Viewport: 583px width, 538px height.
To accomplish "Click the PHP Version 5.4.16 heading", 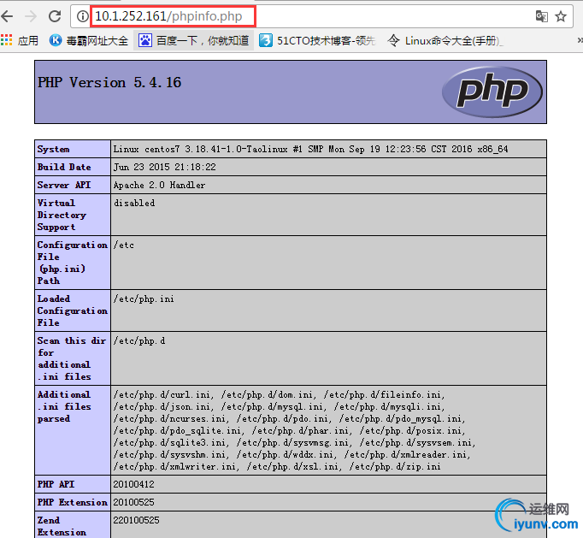I will [x=109, y=82].
